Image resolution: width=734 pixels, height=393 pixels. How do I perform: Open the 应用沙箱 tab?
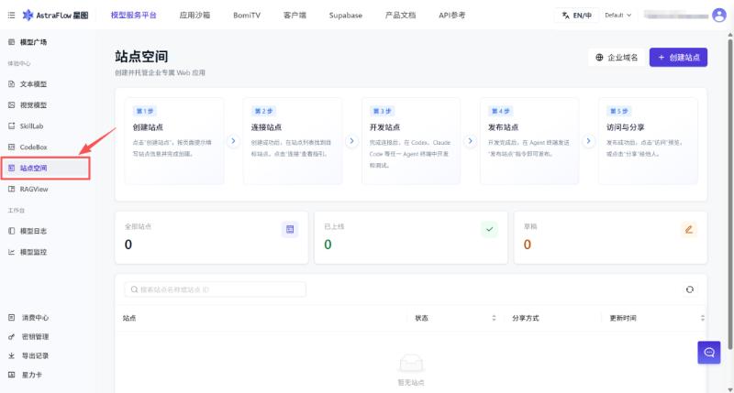coord(195,16)
